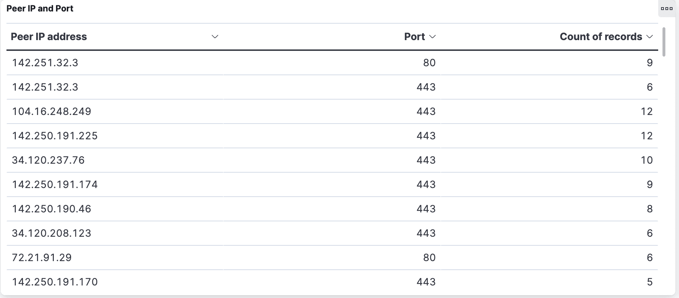Open the panel options three-dot menu
This screenshot has width=679, height=298.
666,9
